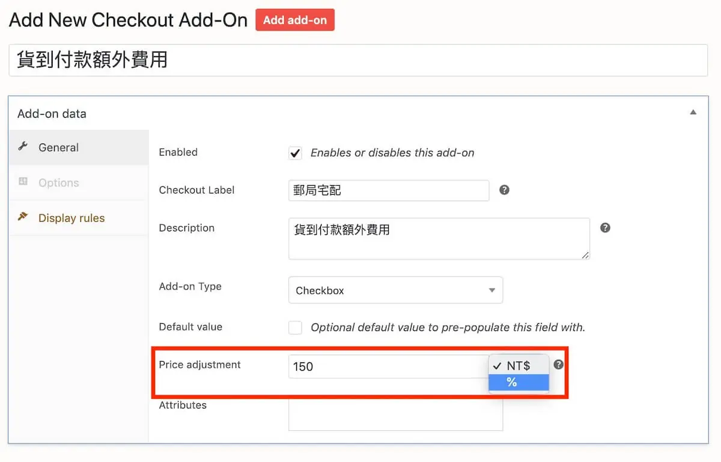Click the add-on title input field
The image size is (721, 462).
[358, 60]
